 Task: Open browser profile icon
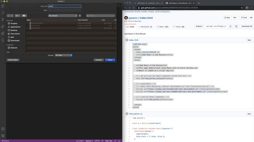[x=247, y=8]
